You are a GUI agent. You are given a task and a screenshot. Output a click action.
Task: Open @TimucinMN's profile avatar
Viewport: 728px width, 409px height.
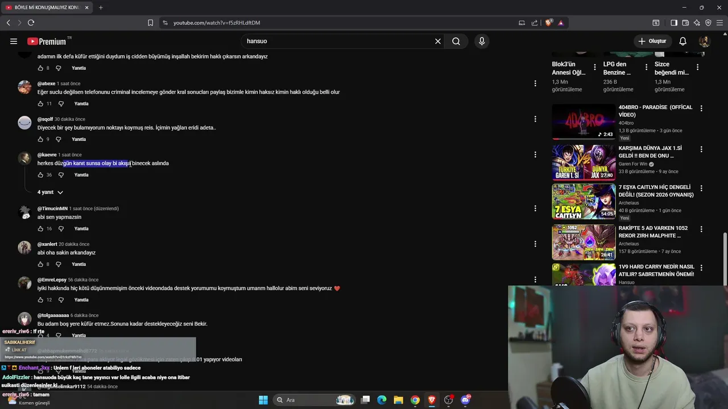click(x=24, y=212)
